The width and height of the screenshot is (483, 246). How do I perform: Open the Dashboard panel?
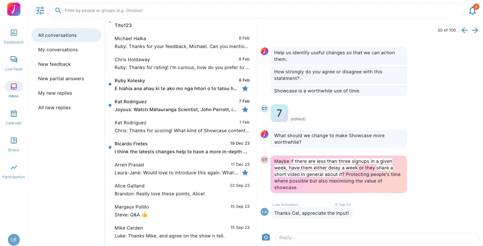tap(14, 36)
